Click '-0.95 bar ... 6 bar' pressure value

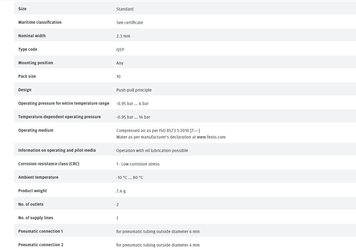pyautogui.click(x=132, y=104)
